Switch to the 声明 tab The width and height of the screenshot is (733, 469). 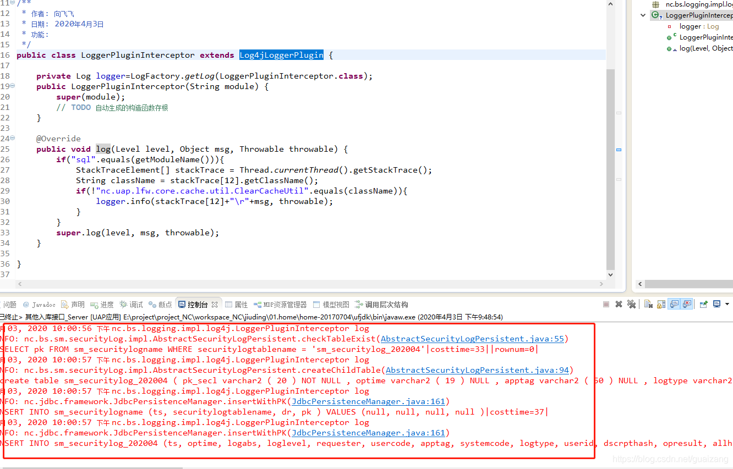[x=73, y=305]
